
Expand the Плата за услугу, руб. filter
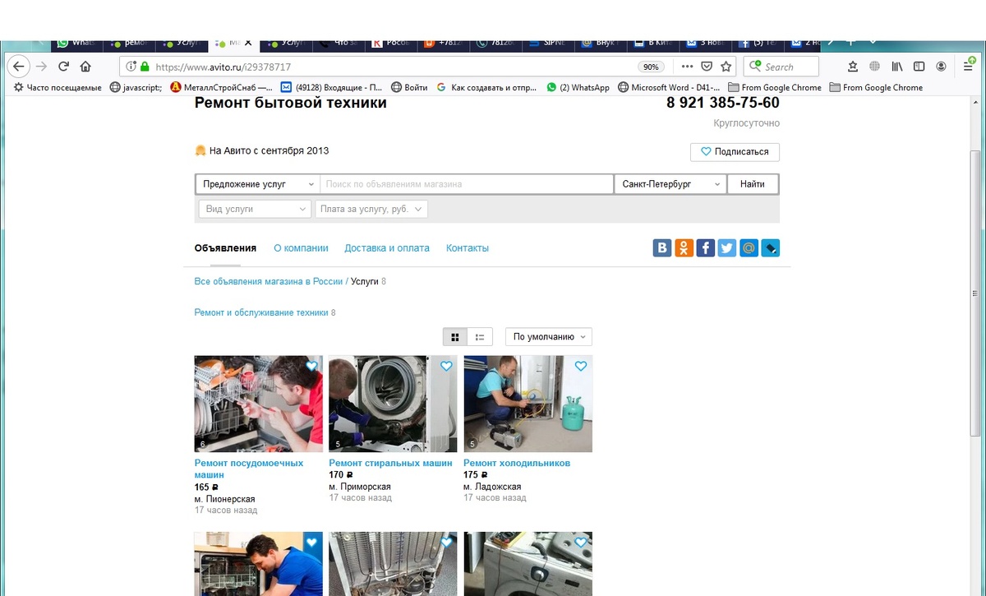[x=371, y=210]
